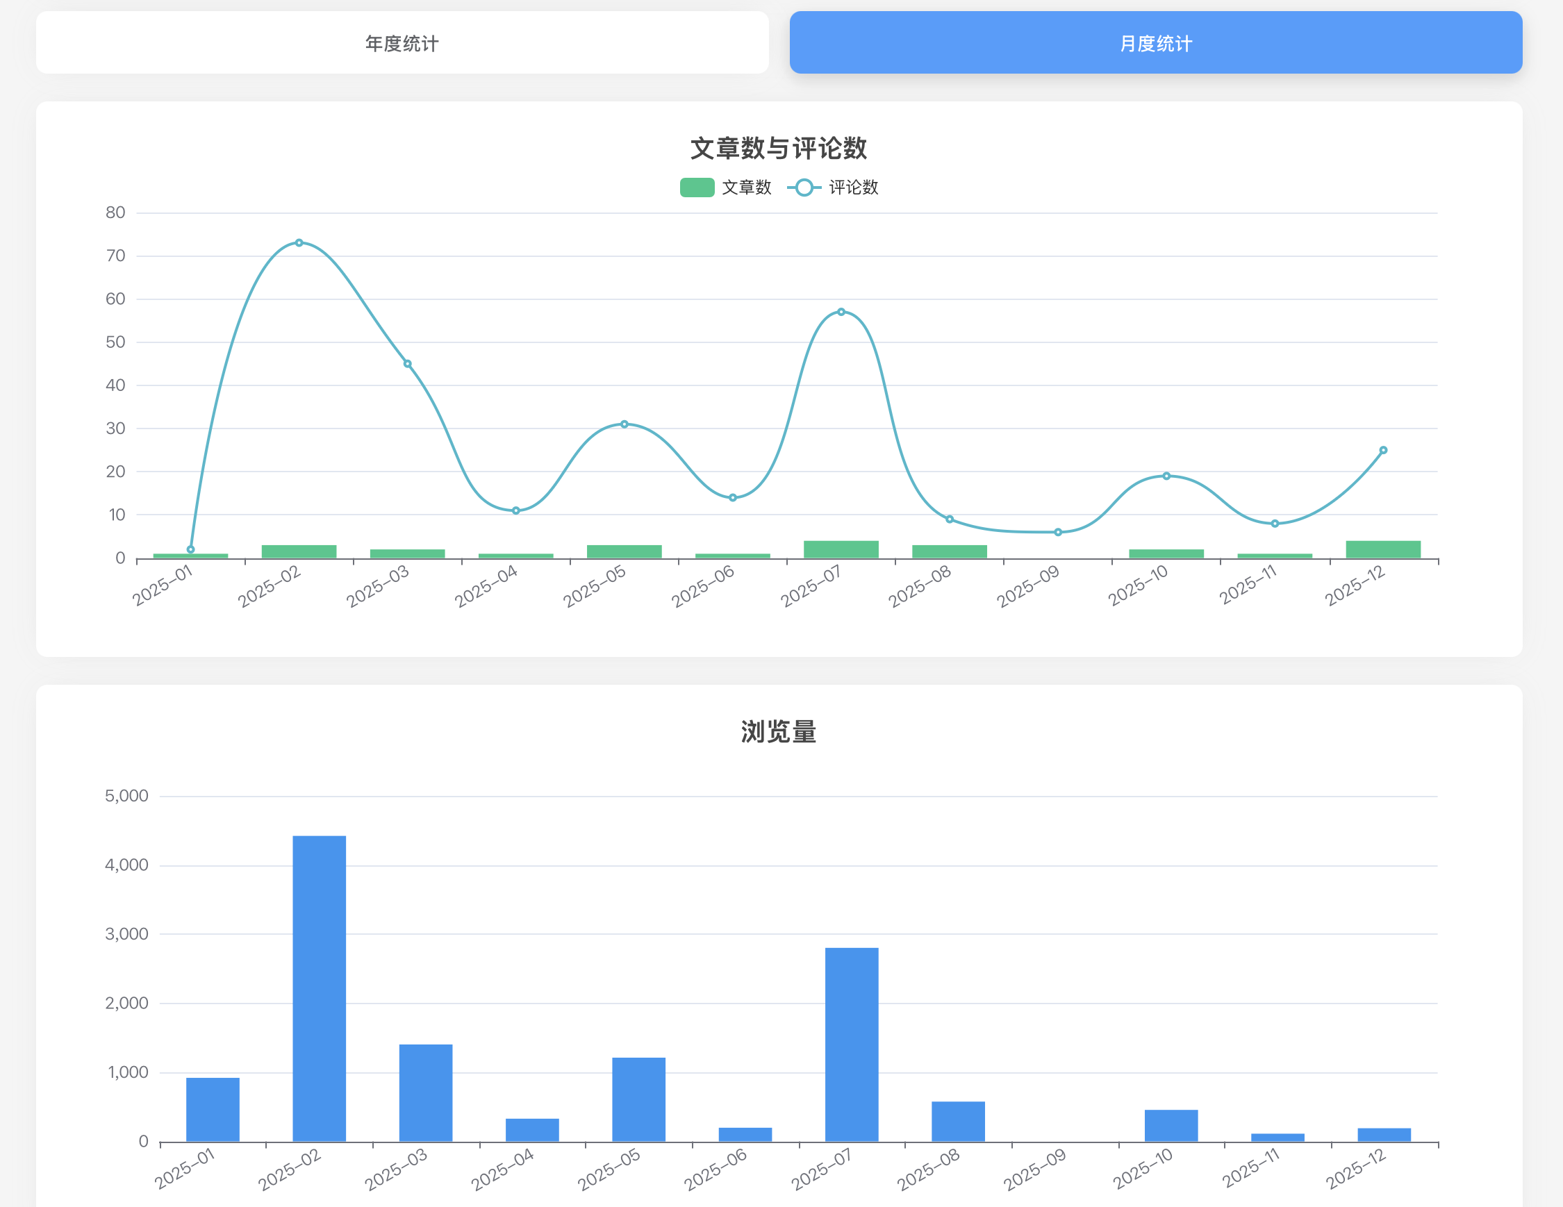
Task: Switch to the 年度统计 tab
Action: pyautogui.click(x=402, y=43)
